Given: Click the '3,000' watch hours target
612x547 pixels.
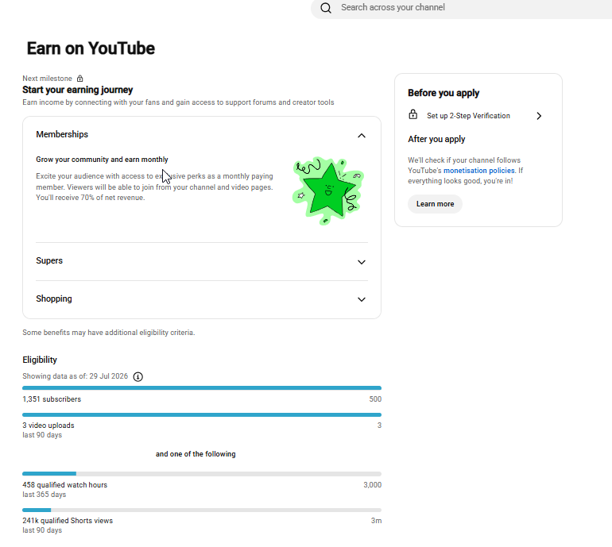Looking at the screenshot, I should coord(372,485).
